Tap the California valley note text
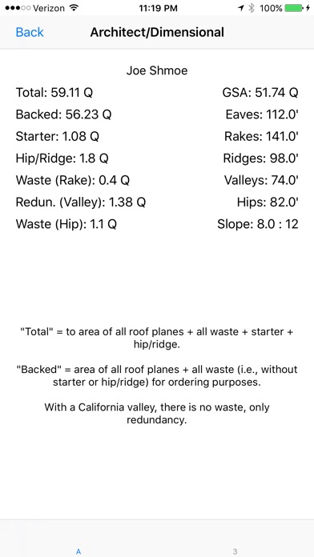The height and width of the screenshot is (557, 314). (x=157, y=413)
